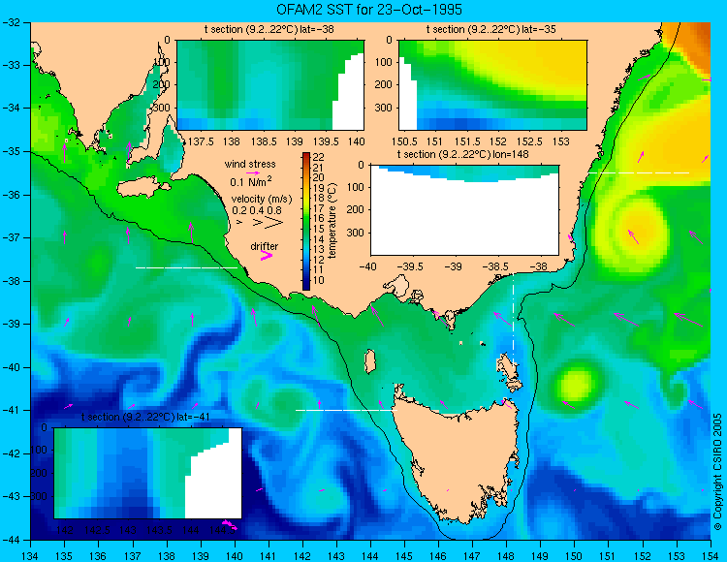Click the velocity arrowhead size samples in legend

[x=260, y=223]
